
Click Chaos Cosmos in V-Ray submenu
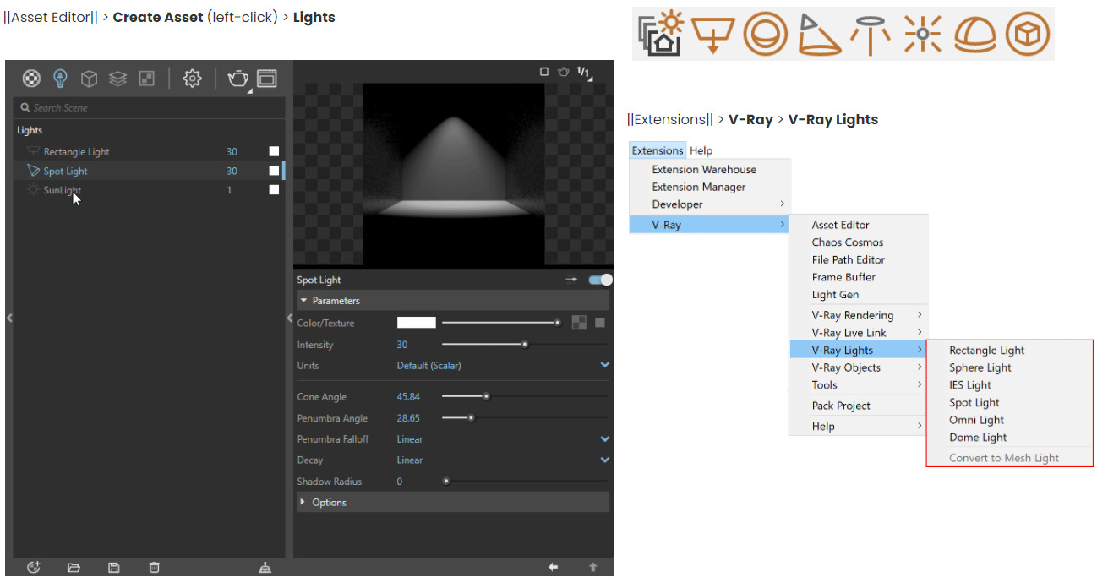[848, 242]
